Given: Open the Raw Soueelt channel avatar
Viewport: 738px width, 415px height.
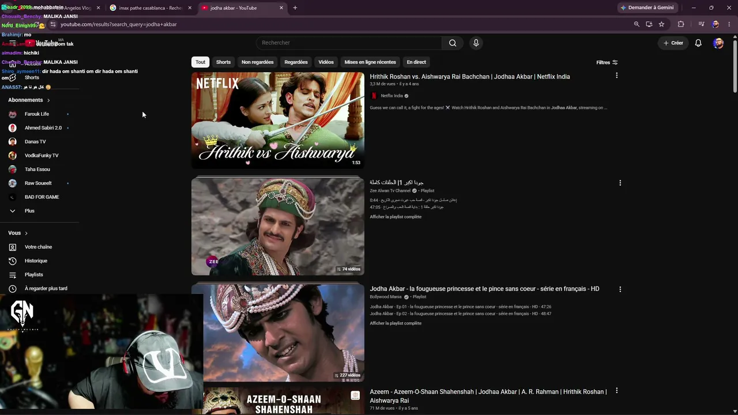Looking at the screenshot, I should 13,183.
